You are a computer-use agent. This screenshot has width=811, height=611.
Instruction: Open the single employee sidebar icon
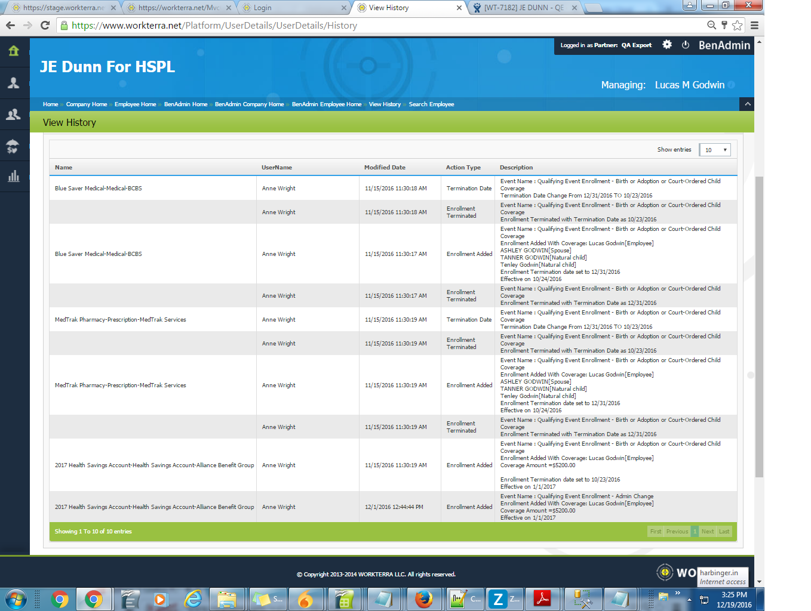click(14, 83)
